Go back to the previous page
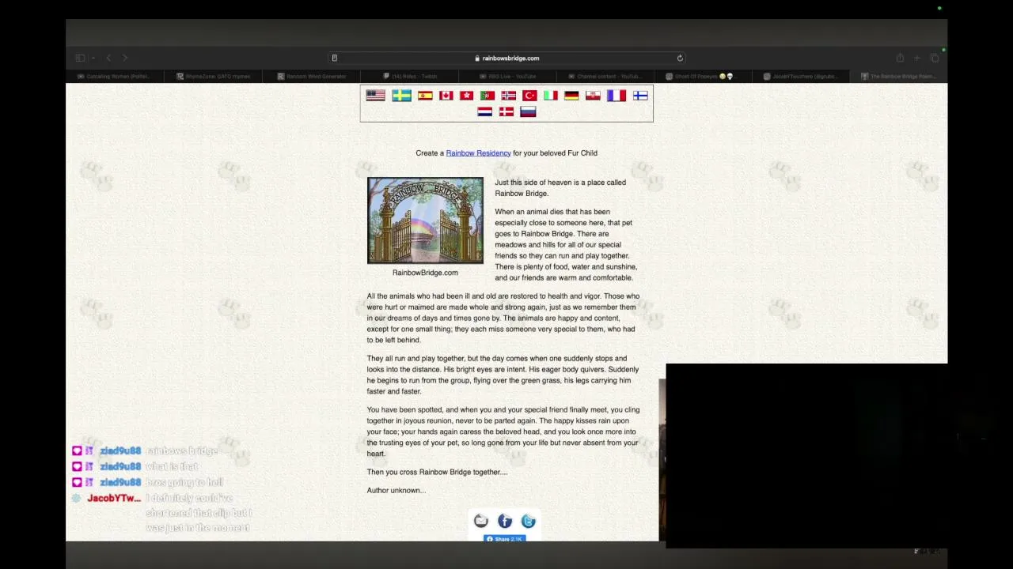This screenshot has height=569, width=1013. click(x=108, y=58)
